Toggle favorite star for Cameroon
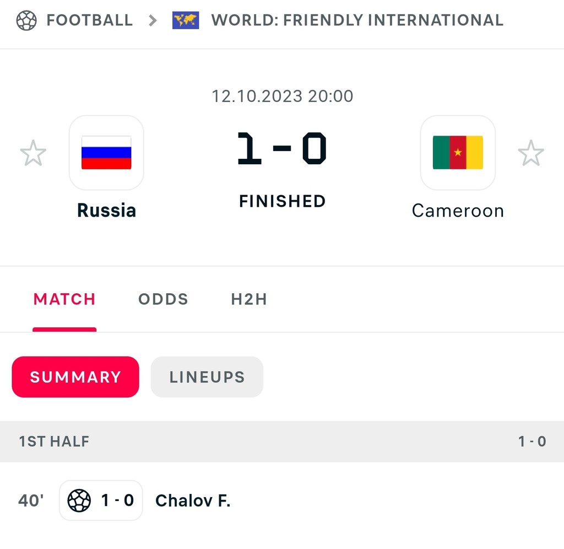 tap(531, 153)
